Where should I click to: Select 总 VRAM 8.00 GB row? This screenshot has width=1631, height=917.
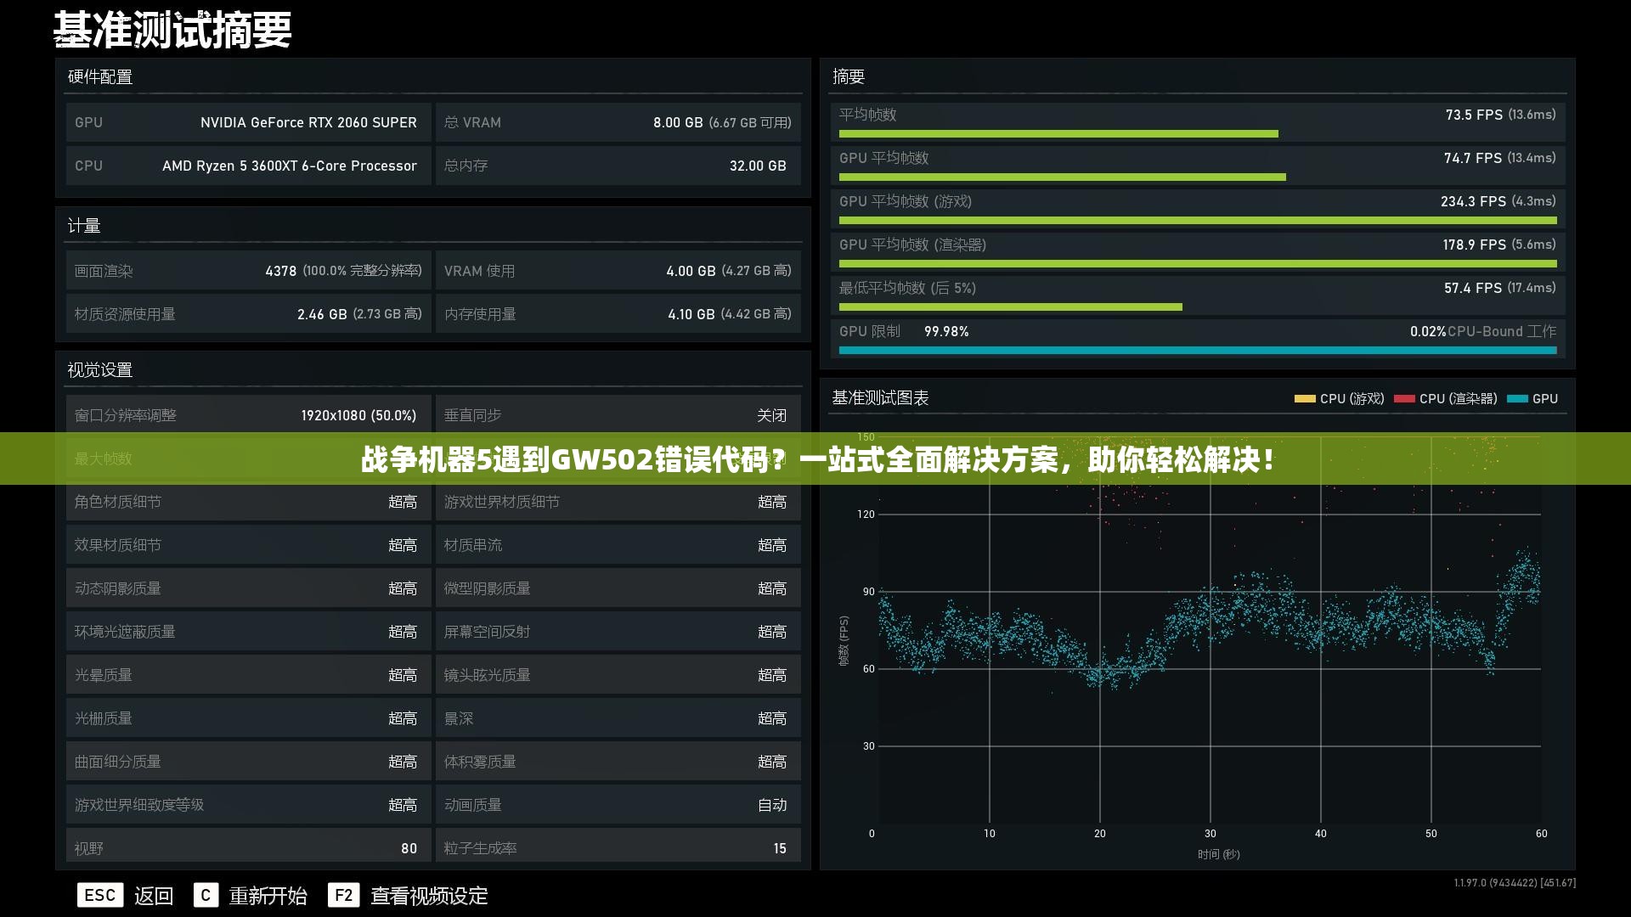tap(618, 122)
